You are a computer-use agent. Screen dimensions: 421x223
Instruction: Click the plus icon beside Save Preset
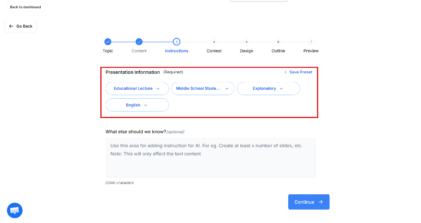coord(285,72)
